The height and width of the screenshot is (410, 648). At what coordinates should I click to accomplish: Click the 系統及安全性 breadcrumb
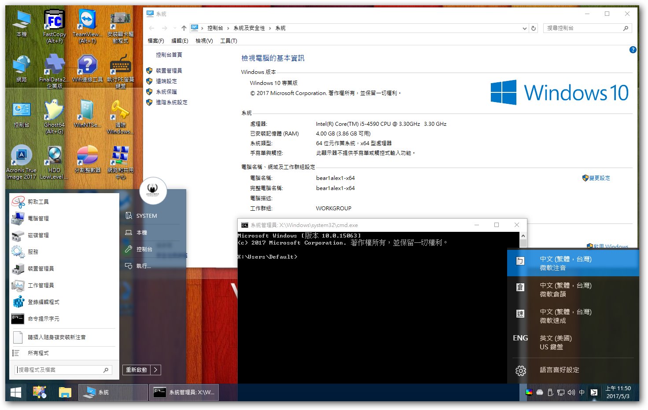point(249,28)
